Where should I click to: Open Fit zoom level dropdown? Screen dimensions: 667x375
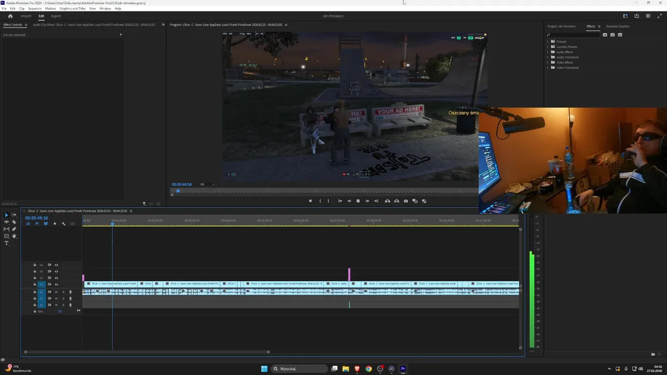click(x=207, y=184)
